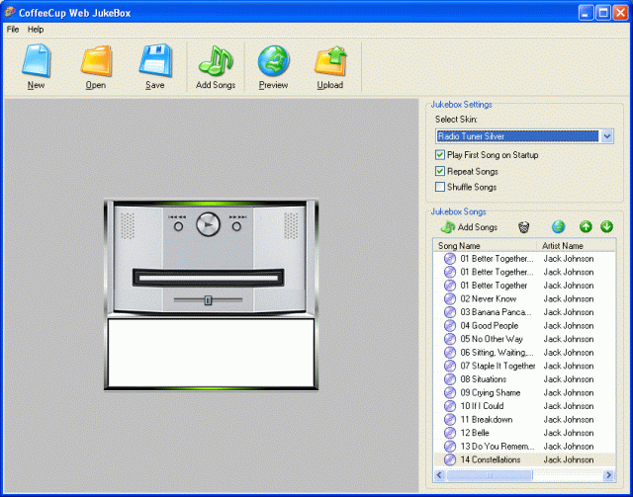Click the previous track button on player
Image resolution: width=633 pixels, height=497 pixels.
point(178,226)
